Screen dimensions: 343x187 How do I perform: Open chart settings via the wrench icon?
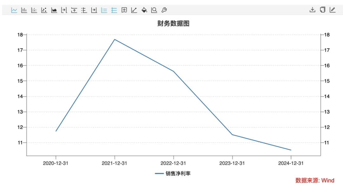(164, 10)
